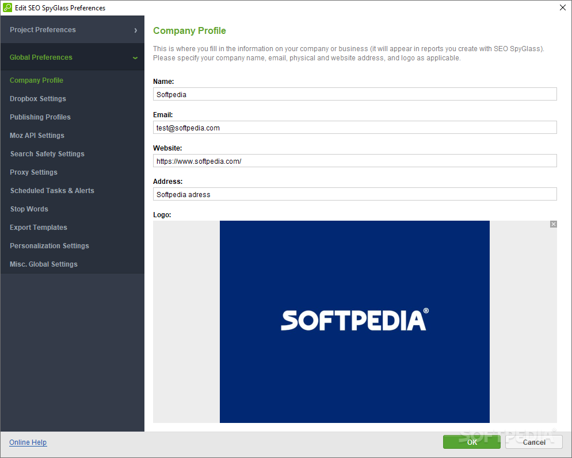Click the Address input field
The width and height of the screenshot is (572, 458).
pos(355,194)
